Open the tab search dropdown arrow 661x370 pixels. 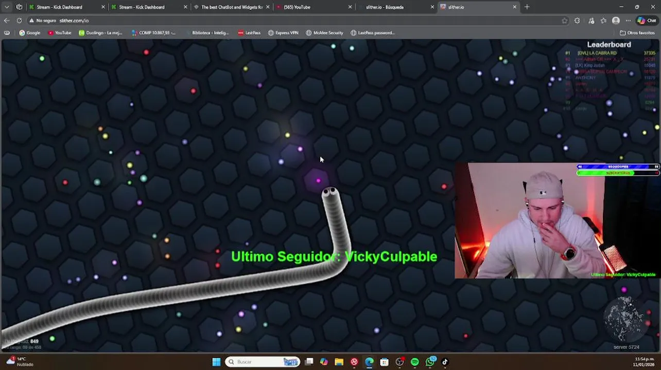(7, 7)
